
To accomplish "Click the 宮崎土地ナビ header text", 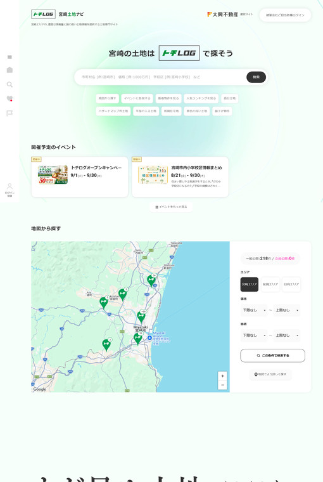I will pyautogui.click(x=71, y=14).
